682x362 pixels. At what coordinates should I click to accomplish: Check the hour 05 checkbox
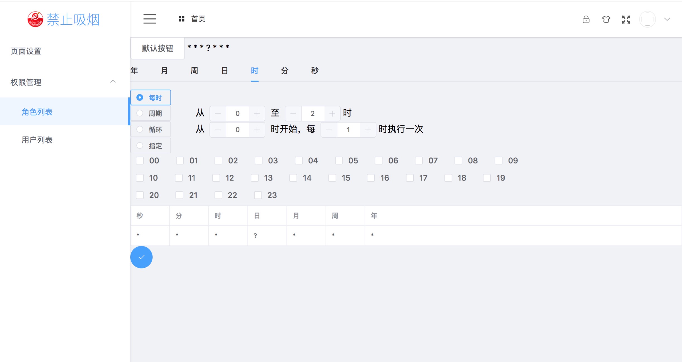339,160
